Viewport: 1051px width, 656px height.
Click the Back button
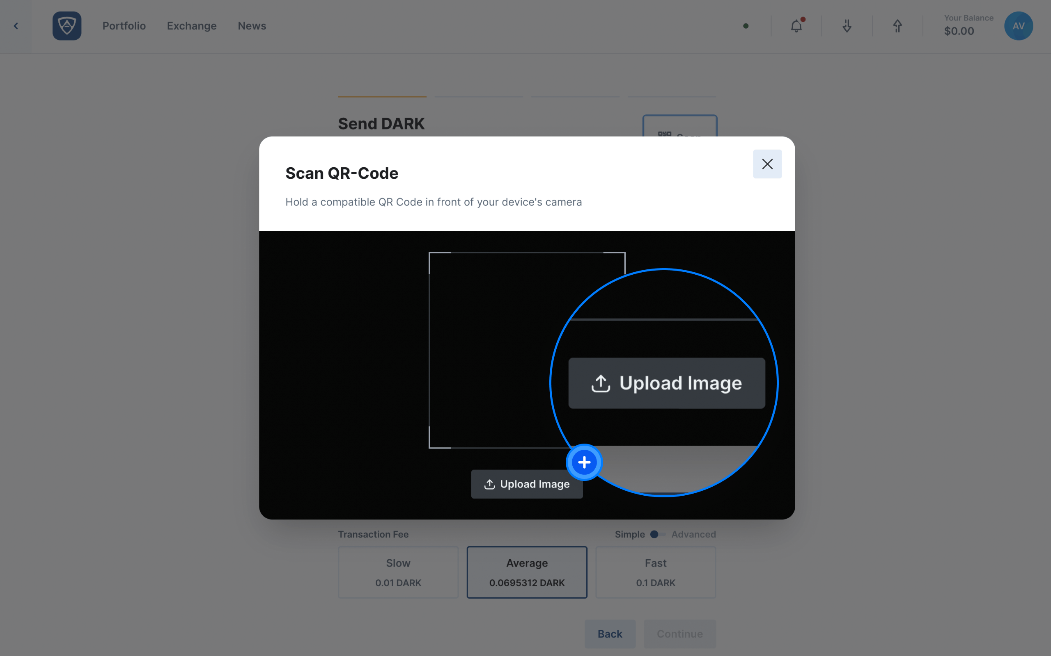point(610,634)
